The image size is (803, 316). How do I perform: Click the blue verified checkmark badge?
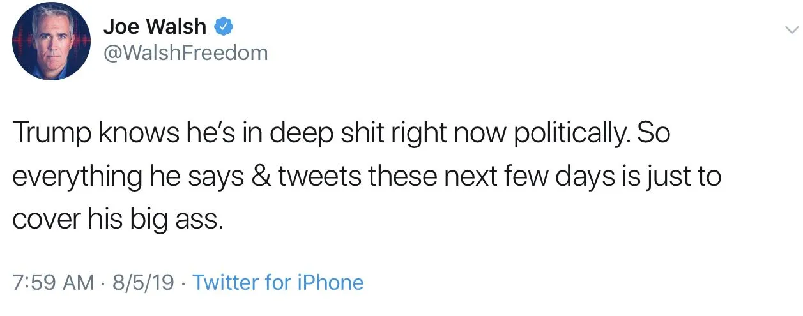click(223, 27)
